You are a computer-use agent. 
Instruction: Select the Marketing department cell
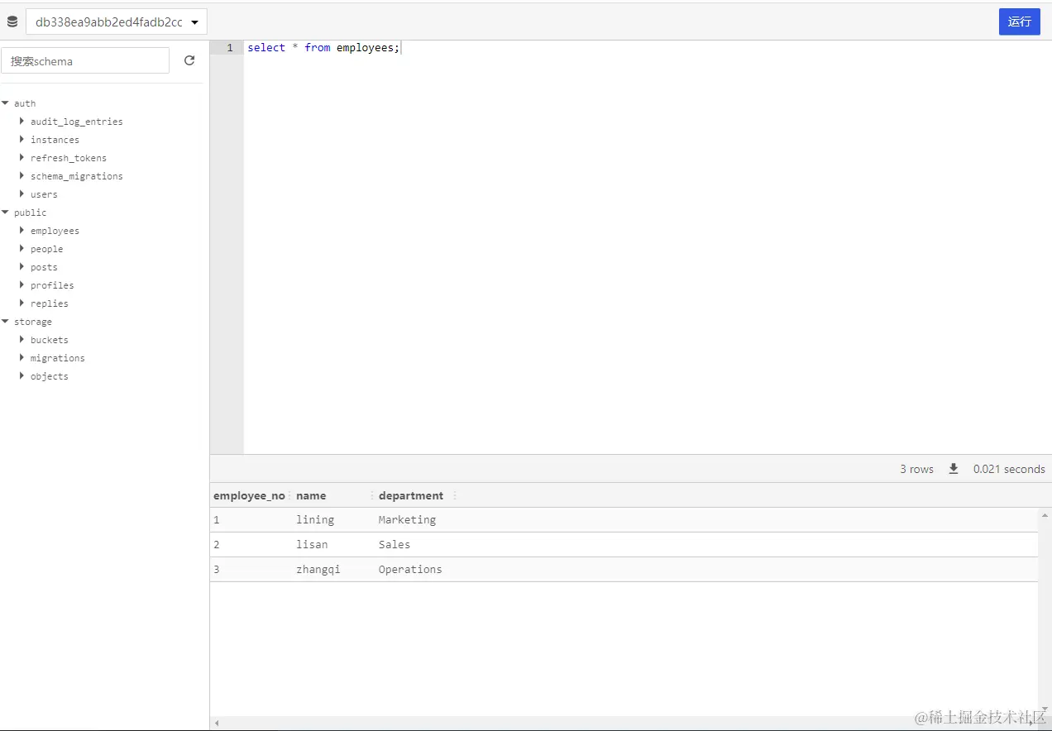tap(407, 519)
